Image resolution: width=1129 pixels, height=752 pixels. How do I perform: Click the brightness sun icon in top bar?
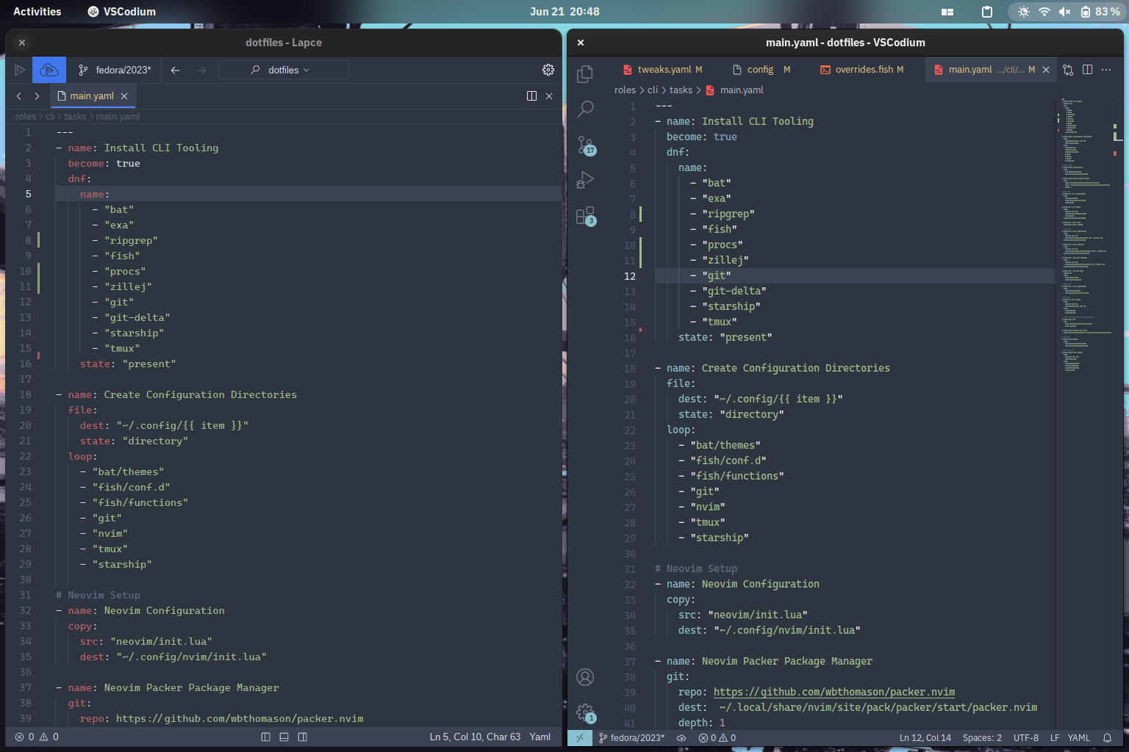coord(1024,12)
